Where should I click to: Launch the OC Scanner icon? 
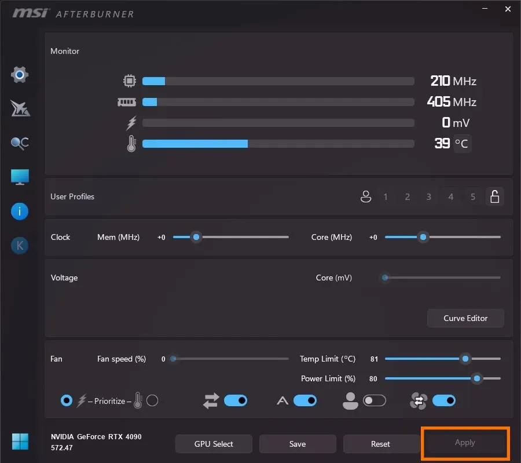point(20,143)
